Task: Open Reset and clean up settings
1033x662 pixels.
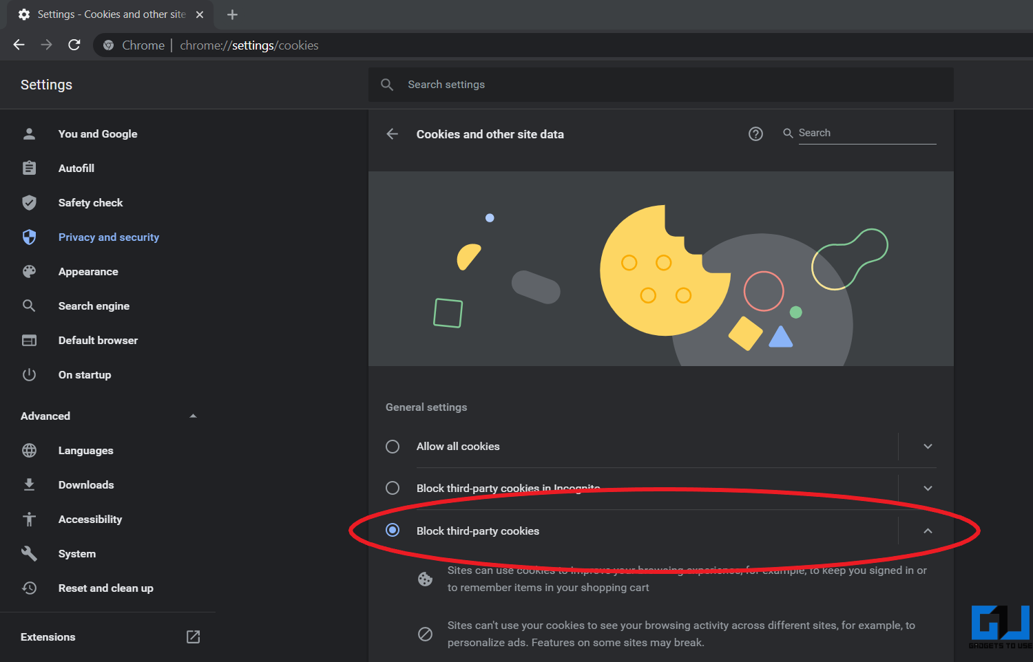Action: pos(106,588)
